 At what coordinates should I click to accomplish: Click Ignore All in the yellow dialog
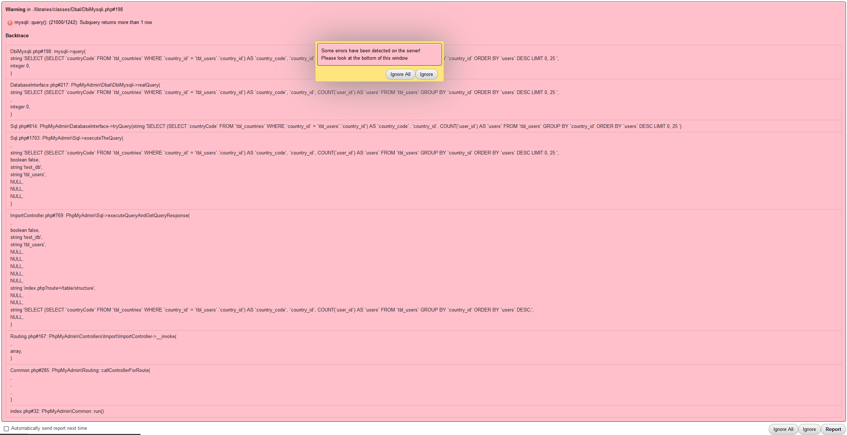[x=400, y=74]
